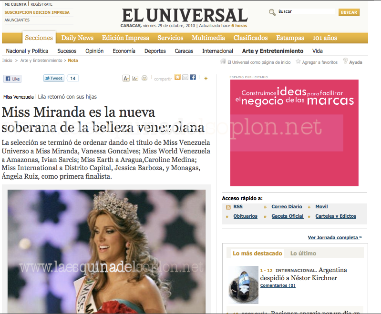The height and width of the screenshot is (314, 381).
Task: Click the Miss Miranda article headline
Action: click(x=103, y=120)
